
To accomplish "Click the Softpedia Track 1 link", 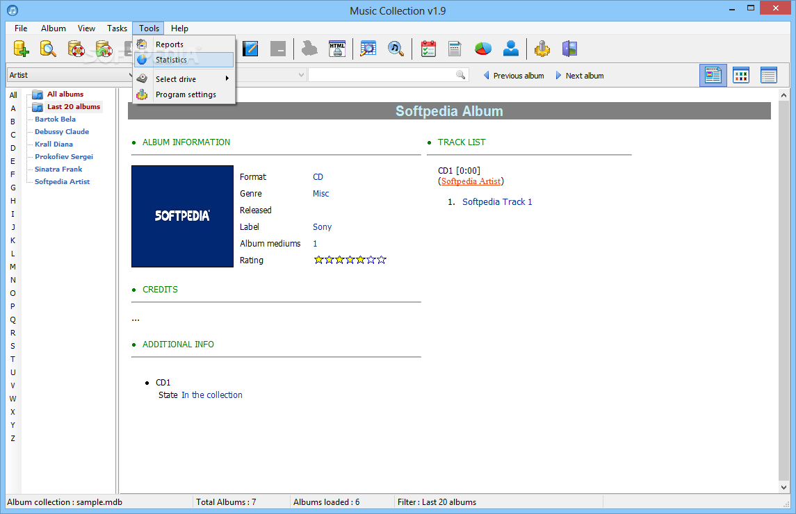I will click(497, 202).
